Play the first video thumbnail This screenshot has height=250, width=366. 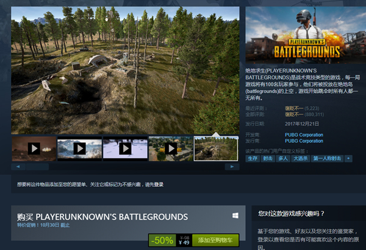[x=34, y=148]
